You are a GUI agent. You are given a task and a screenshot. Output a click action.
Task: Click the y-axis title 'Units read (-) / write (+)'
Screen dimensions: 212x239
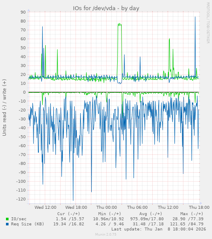pyautogui.click(x=4, y=108)
